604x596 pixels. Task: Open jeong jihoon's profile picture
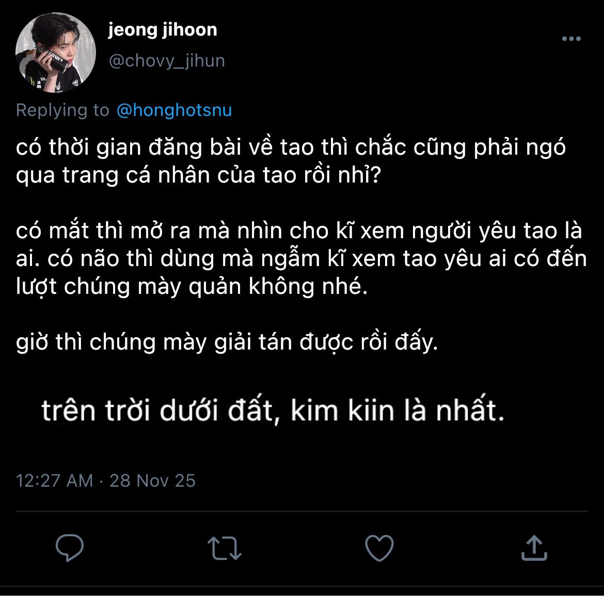(56, 53)
